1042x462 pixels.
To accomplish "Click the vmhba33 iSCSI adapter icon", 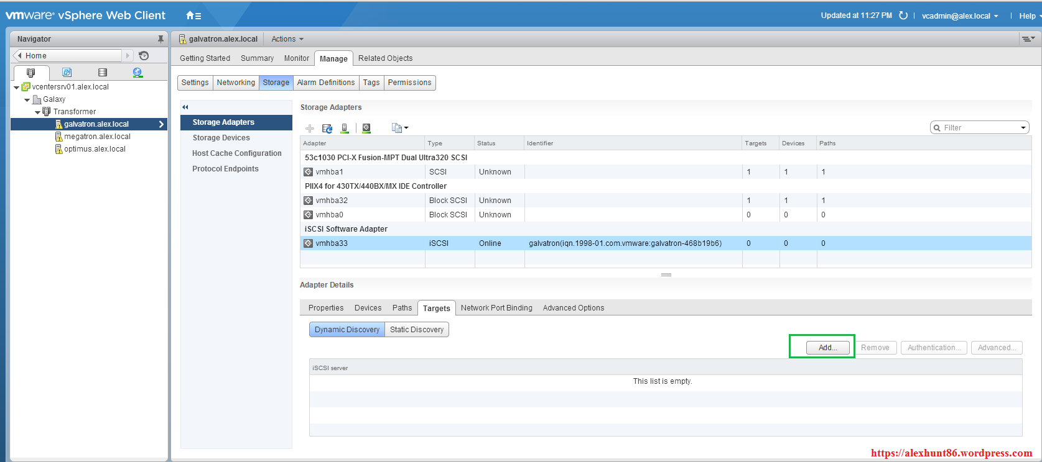I will [x=308, y=243].
